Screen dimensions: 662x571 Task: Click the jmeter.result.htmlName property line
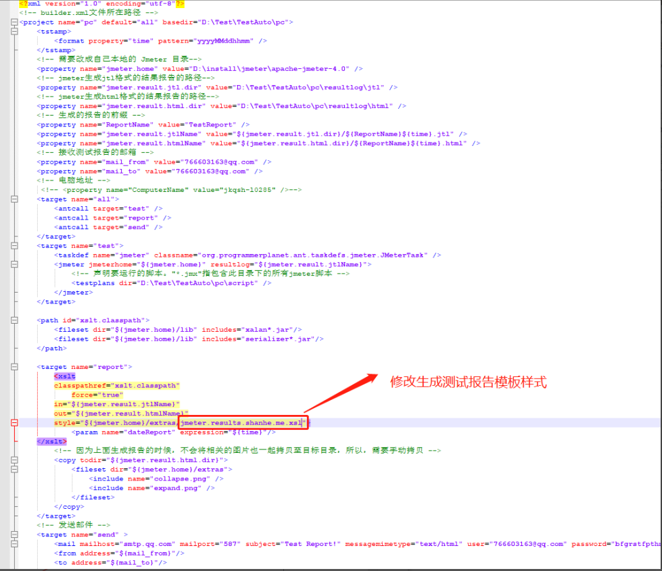click(258, 143)
